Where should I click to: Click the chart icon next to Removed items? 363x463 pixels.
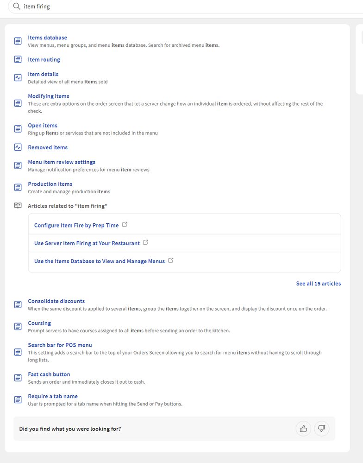(18, 147)
